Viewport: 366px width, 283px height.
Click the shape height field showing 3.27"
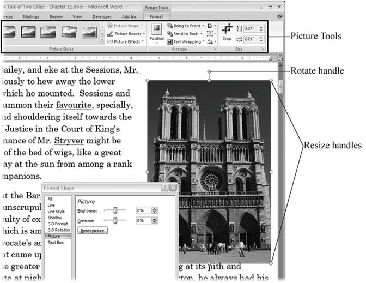[x=252, y=27]
